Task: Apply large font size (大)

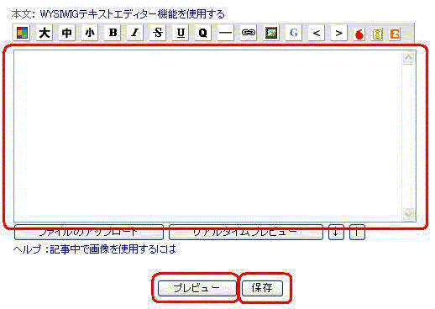Action: pos(45,33)
